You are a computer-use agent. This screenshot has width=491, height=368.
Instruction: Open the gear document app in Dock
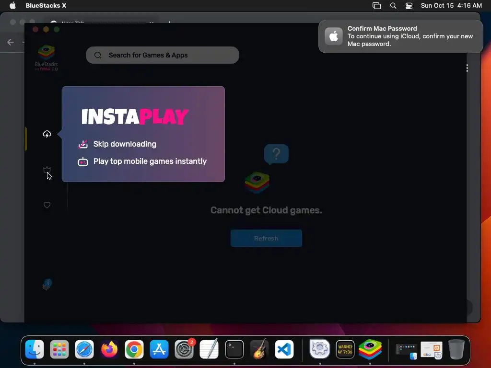[320, 349]
